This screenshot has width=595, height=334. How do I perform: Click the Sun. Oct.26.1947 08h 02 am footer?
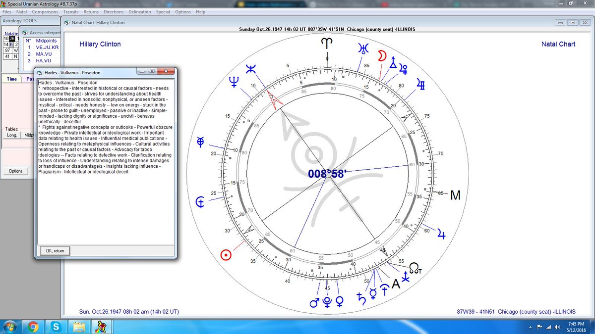point(129,312)
